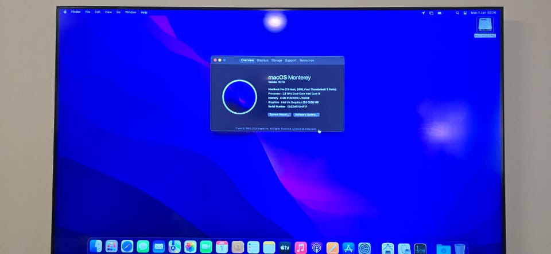Open the View menu
Screen dimensions: 551x254
pos(108,12)
